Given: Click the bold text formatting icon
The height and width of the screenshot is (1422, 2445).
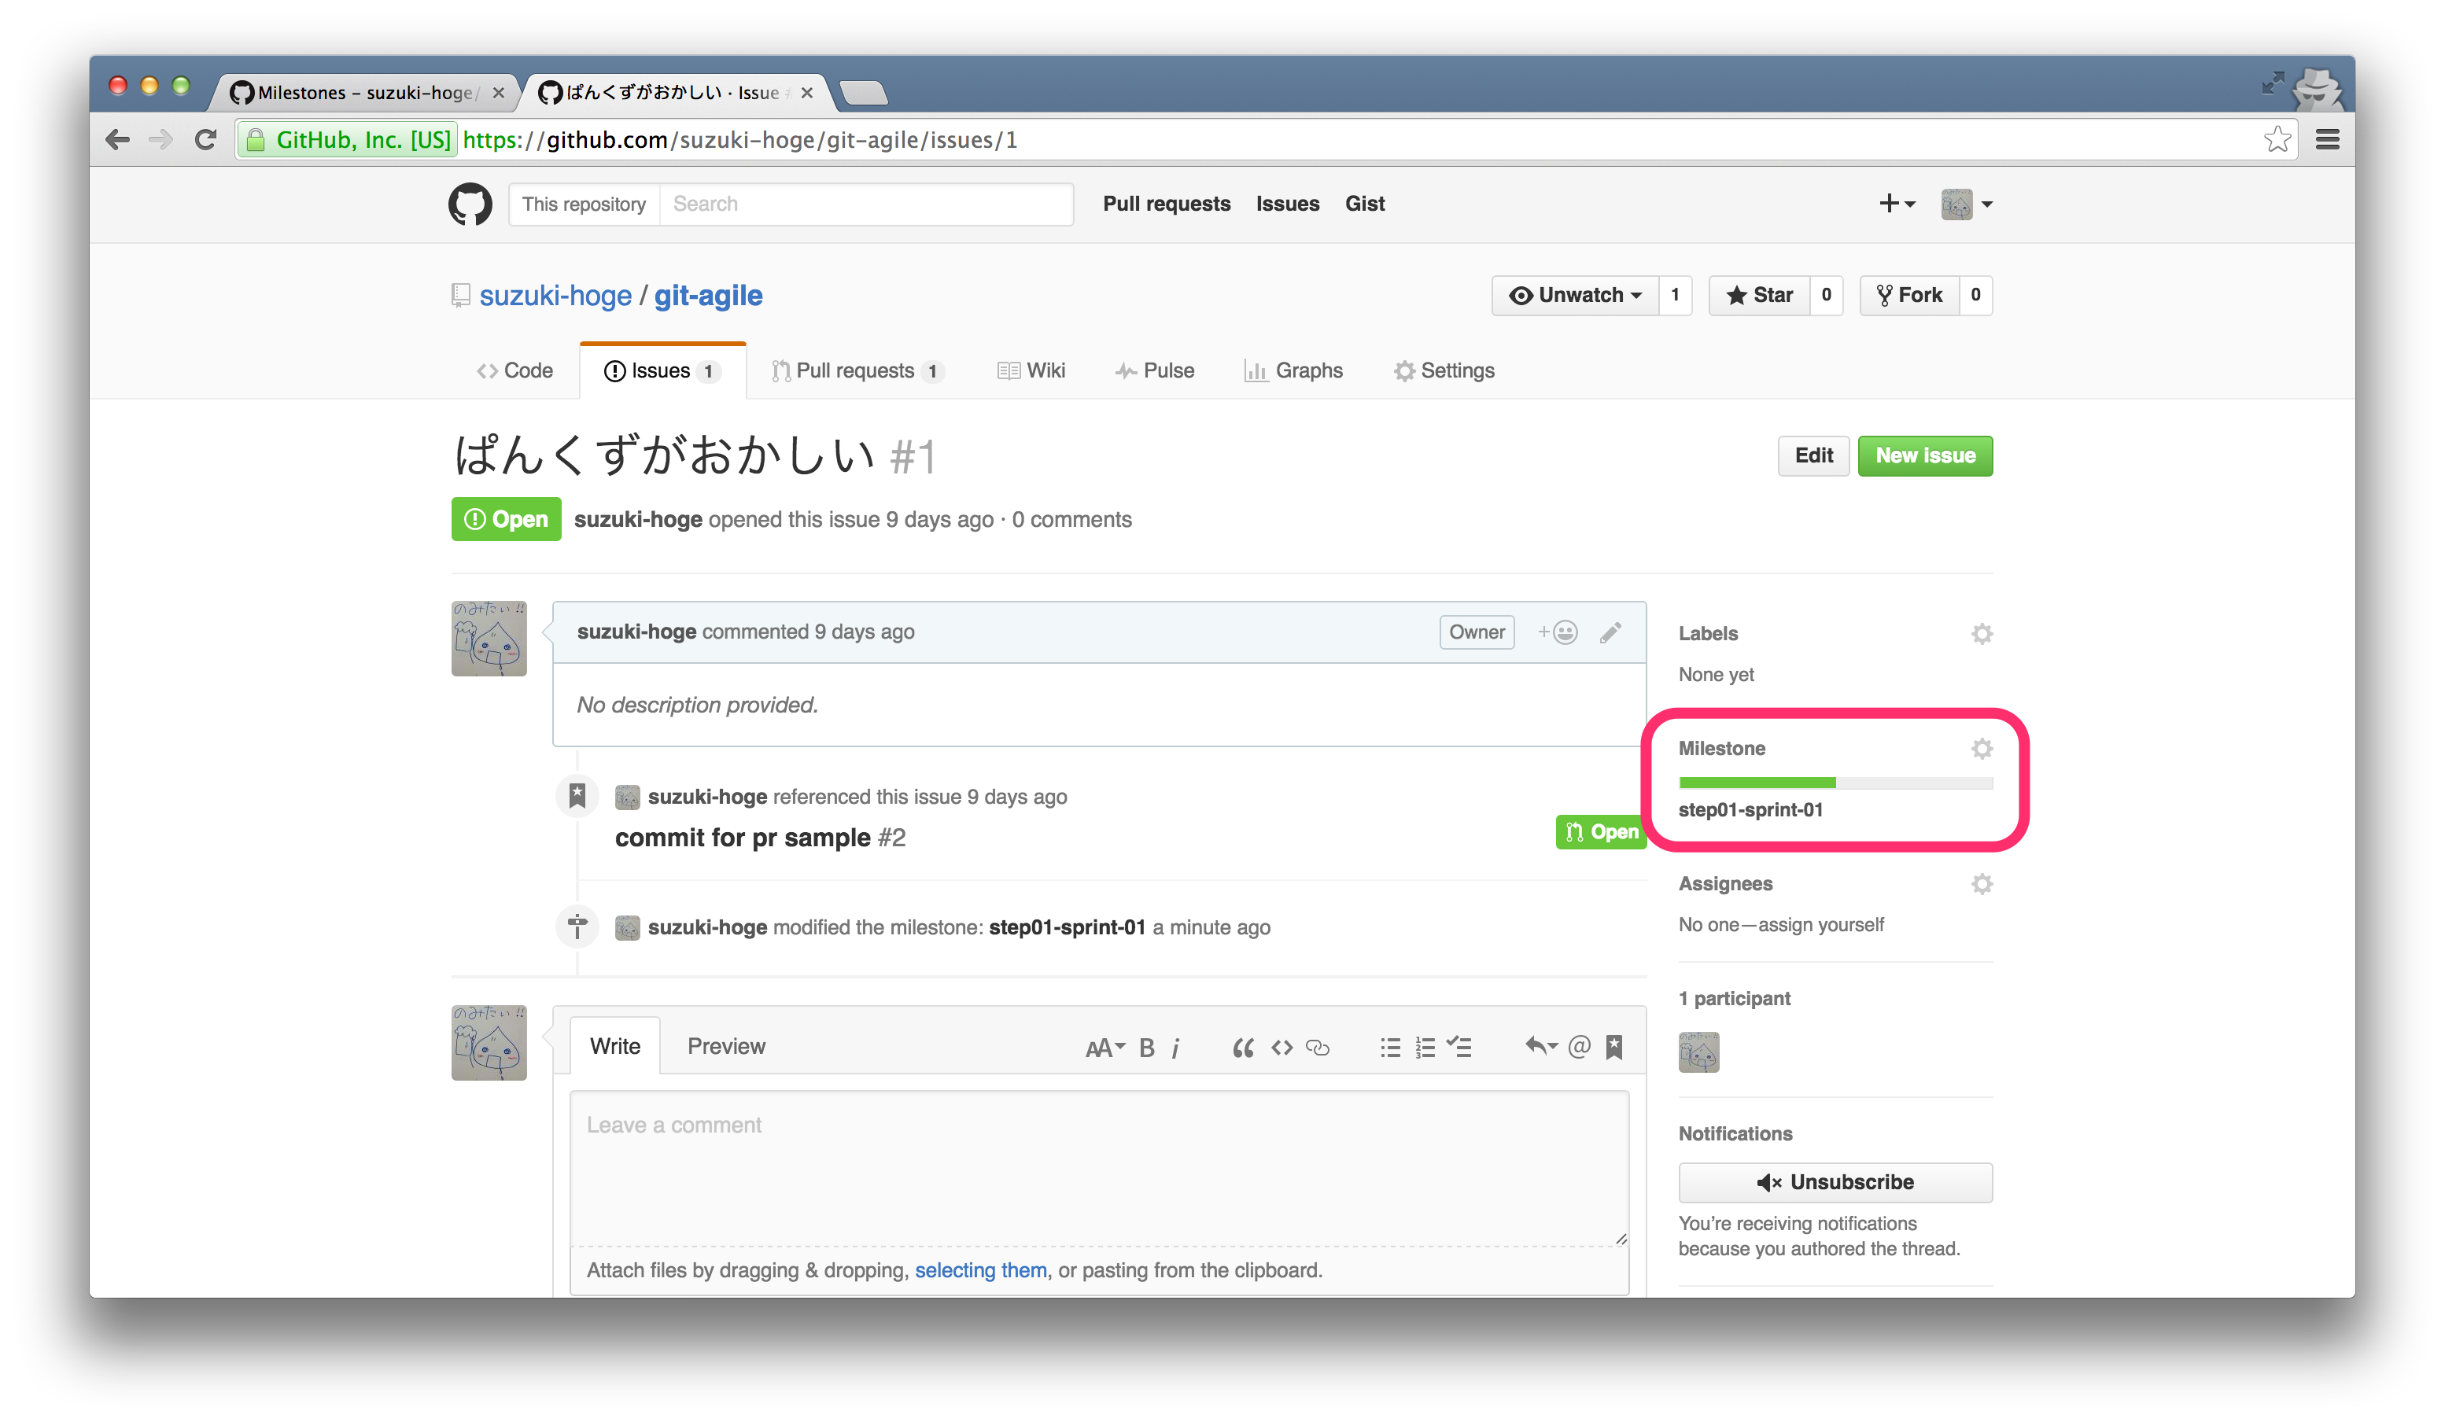Looking at the screenshot, I should [x=1146, y=1048].
